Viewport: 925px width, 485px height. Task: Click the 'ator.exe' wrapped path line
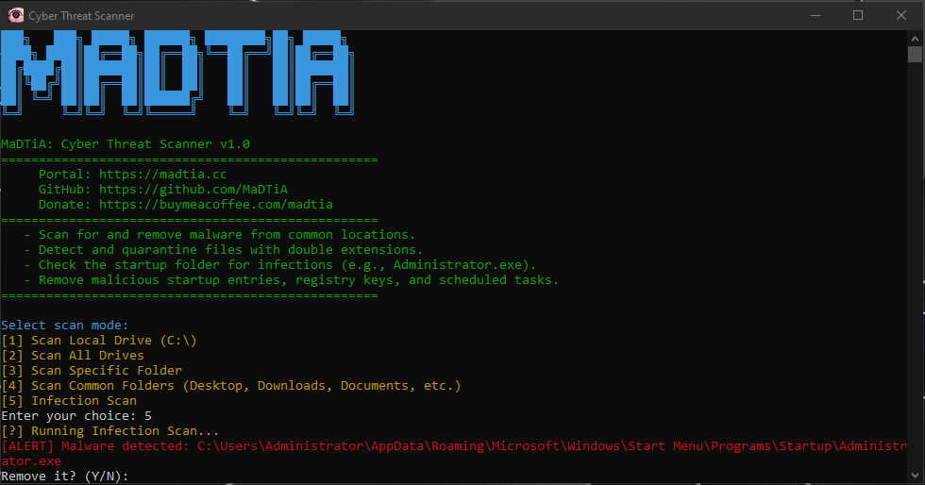31,460
